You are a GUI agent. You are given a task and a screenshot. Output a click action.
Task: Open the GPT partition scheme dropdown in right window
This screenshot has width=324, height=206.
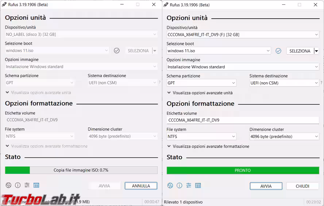click(x=201, y=83)
